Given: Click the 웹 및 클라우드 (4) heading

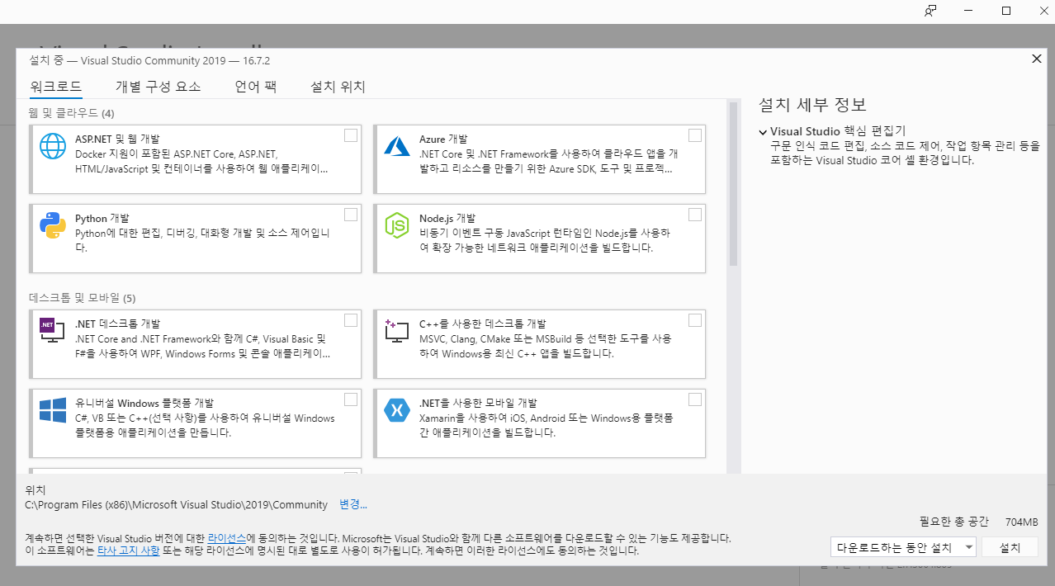Looking at the screenshot, I should pyautogui.click(x=72, y=112).
